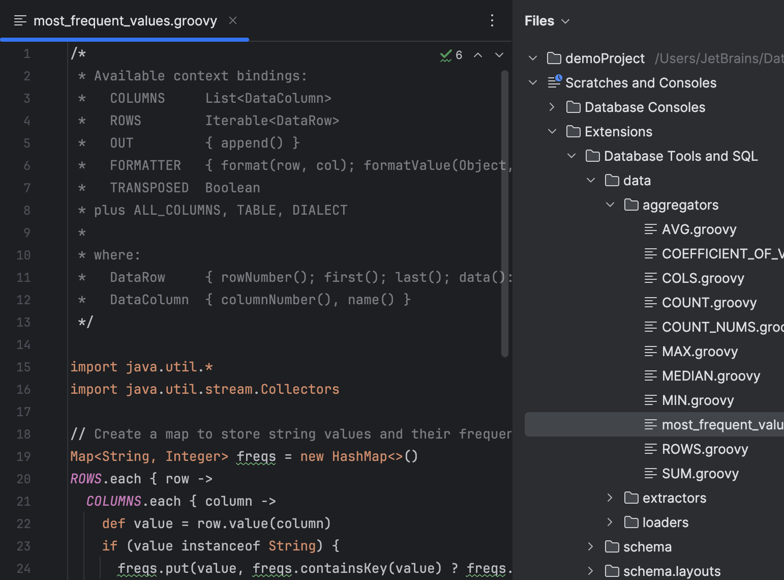The width and height of the screenshot is (784, 580).
Task: Click the green inspections checkmark widget
Action: [446, 55]
